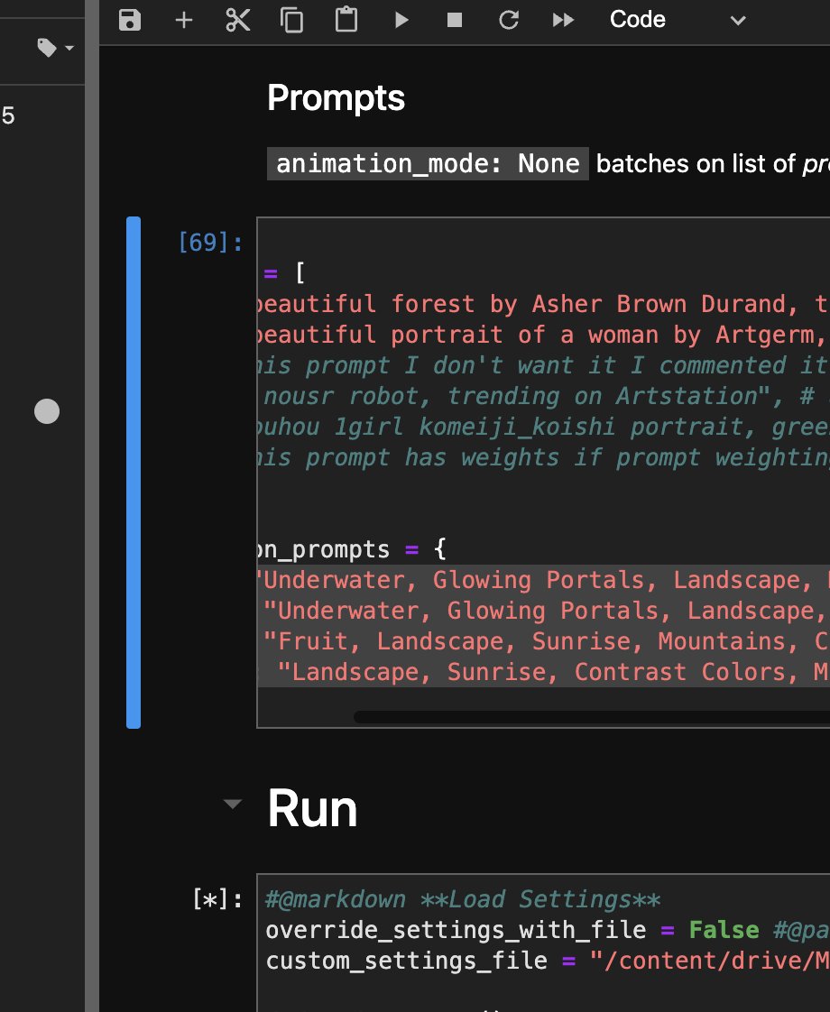
Task: Insert a new cell with the plus icon
Action: tap(184, 20)
